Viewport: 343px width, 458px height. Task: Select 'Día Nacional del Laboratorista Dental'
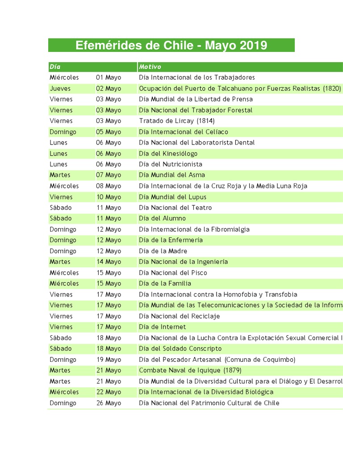197,143
